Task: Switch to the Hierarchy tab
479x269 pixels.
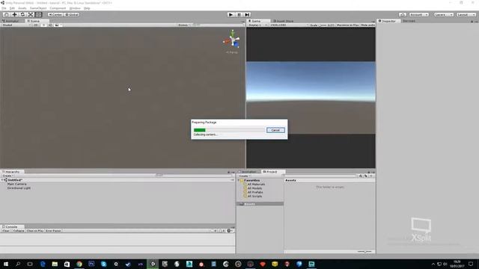Action: click(12, 172)
